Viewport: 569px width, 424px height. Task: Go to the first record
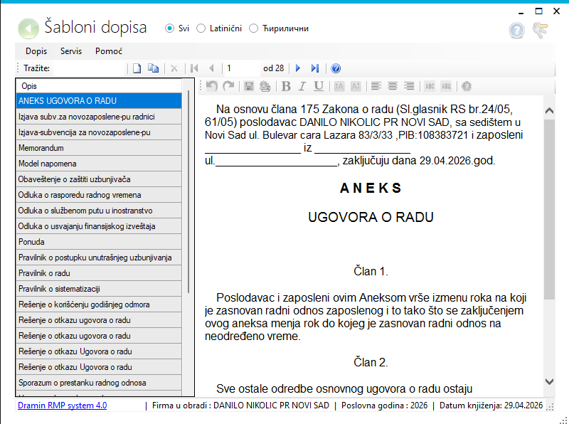click(194, 68)
